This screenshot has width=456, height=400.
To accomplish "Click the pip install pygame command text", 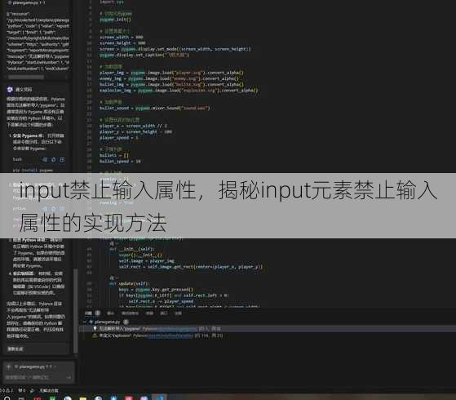I will point(33,171).
